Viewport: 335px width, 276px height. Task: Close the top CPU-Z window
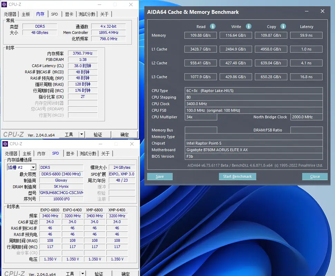(131, 4)
